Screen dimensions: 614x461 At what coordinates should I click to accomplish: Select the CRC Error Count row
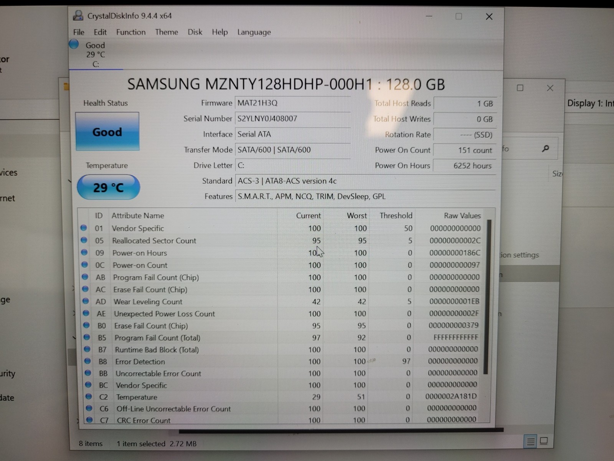point(281,420)
